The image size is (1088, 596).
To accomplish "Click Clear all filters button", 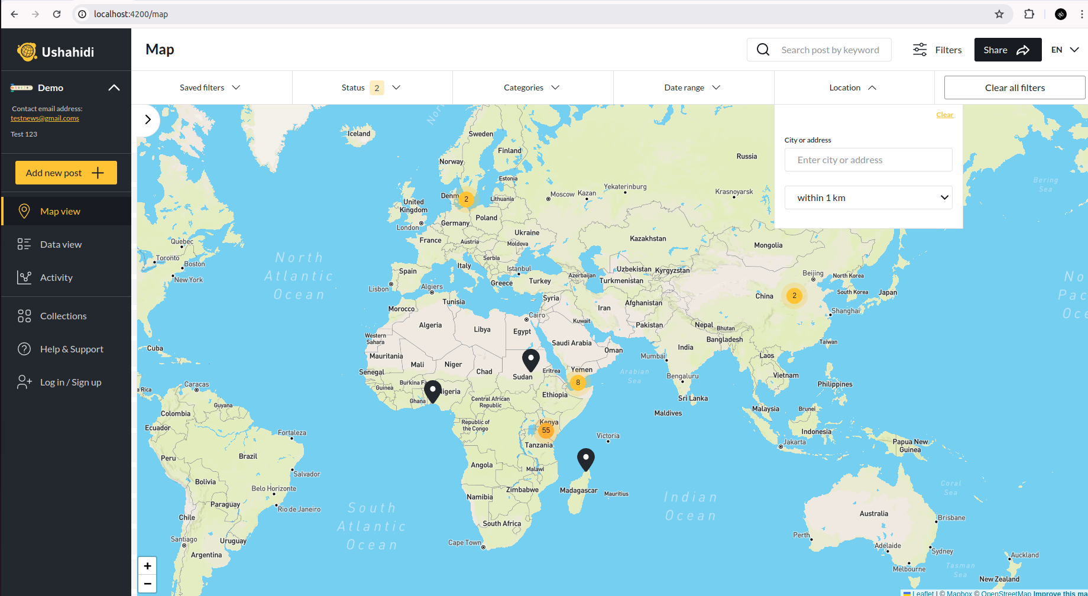I will [x=1015, y=88].
